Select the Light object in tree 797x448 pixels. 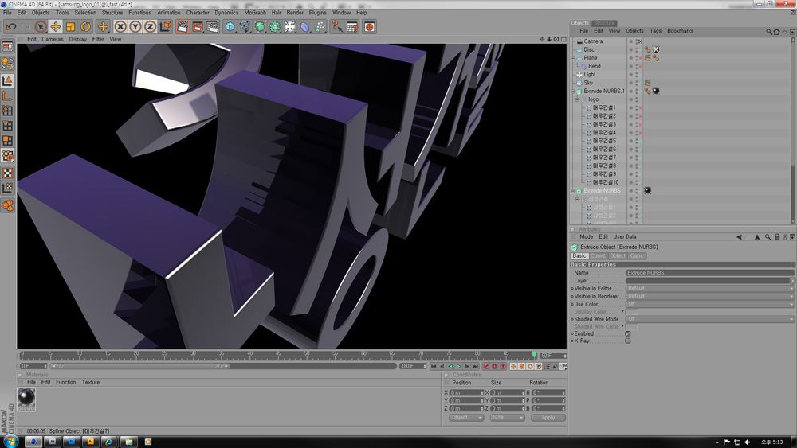coord(590,74)
